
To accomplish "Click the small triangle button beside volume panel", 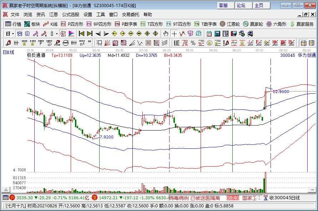I will click(x=5, y=190).
